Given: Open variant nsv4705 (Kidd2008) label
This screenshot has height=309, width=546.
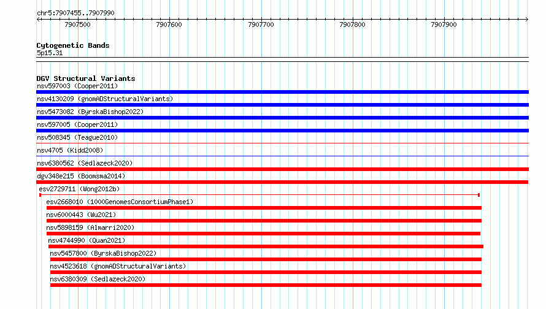Looking at the screenshot, I should tap(70, 150).
